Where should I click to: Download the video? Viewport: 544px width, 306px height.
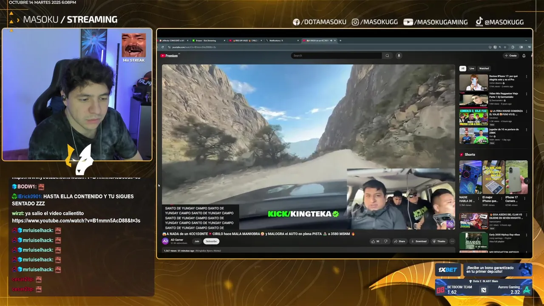(x=419, y=241)
